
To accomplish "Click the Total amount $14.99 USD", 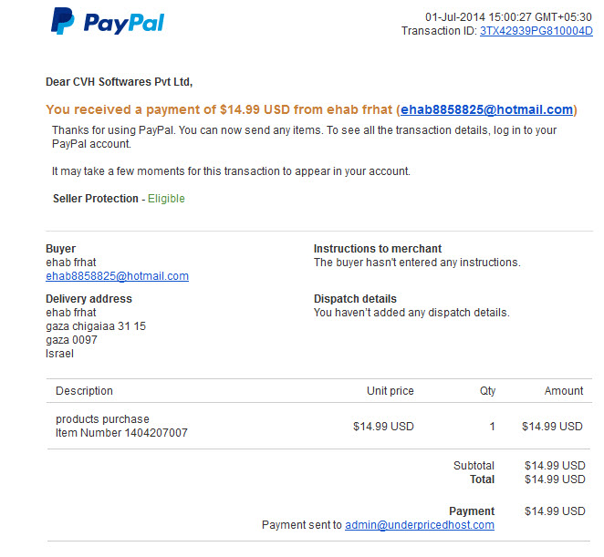I will tap(555, 480).
